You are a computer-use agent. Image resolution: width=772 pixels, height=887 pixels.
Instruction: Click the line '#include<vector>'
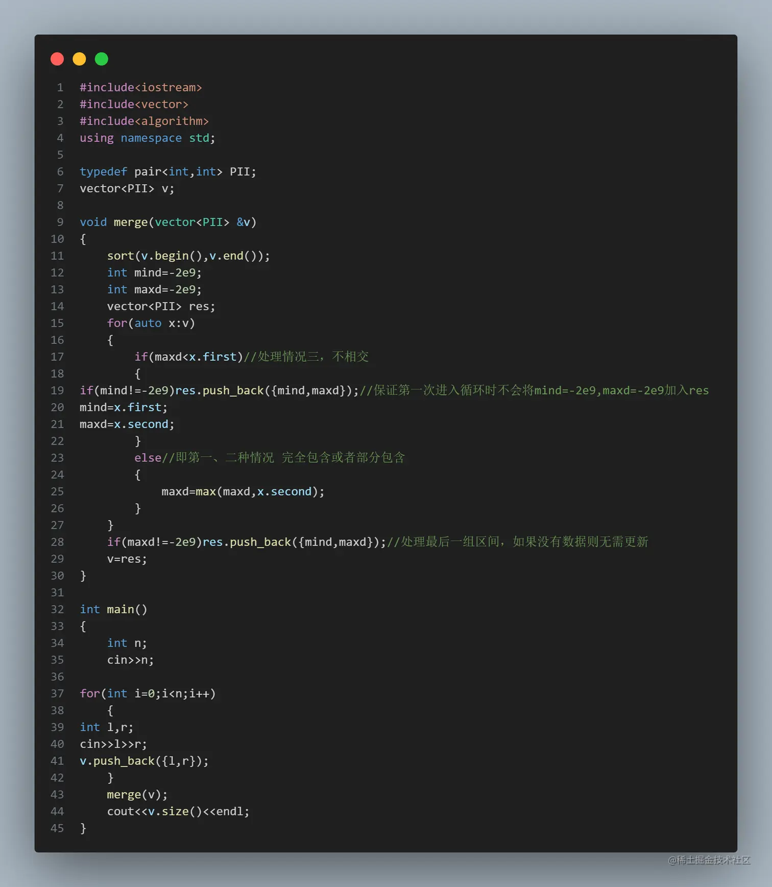click(x=134, y=105)
